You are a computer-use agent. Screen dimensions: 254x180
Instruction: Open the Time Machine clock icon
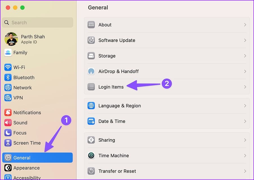point(91,155)
